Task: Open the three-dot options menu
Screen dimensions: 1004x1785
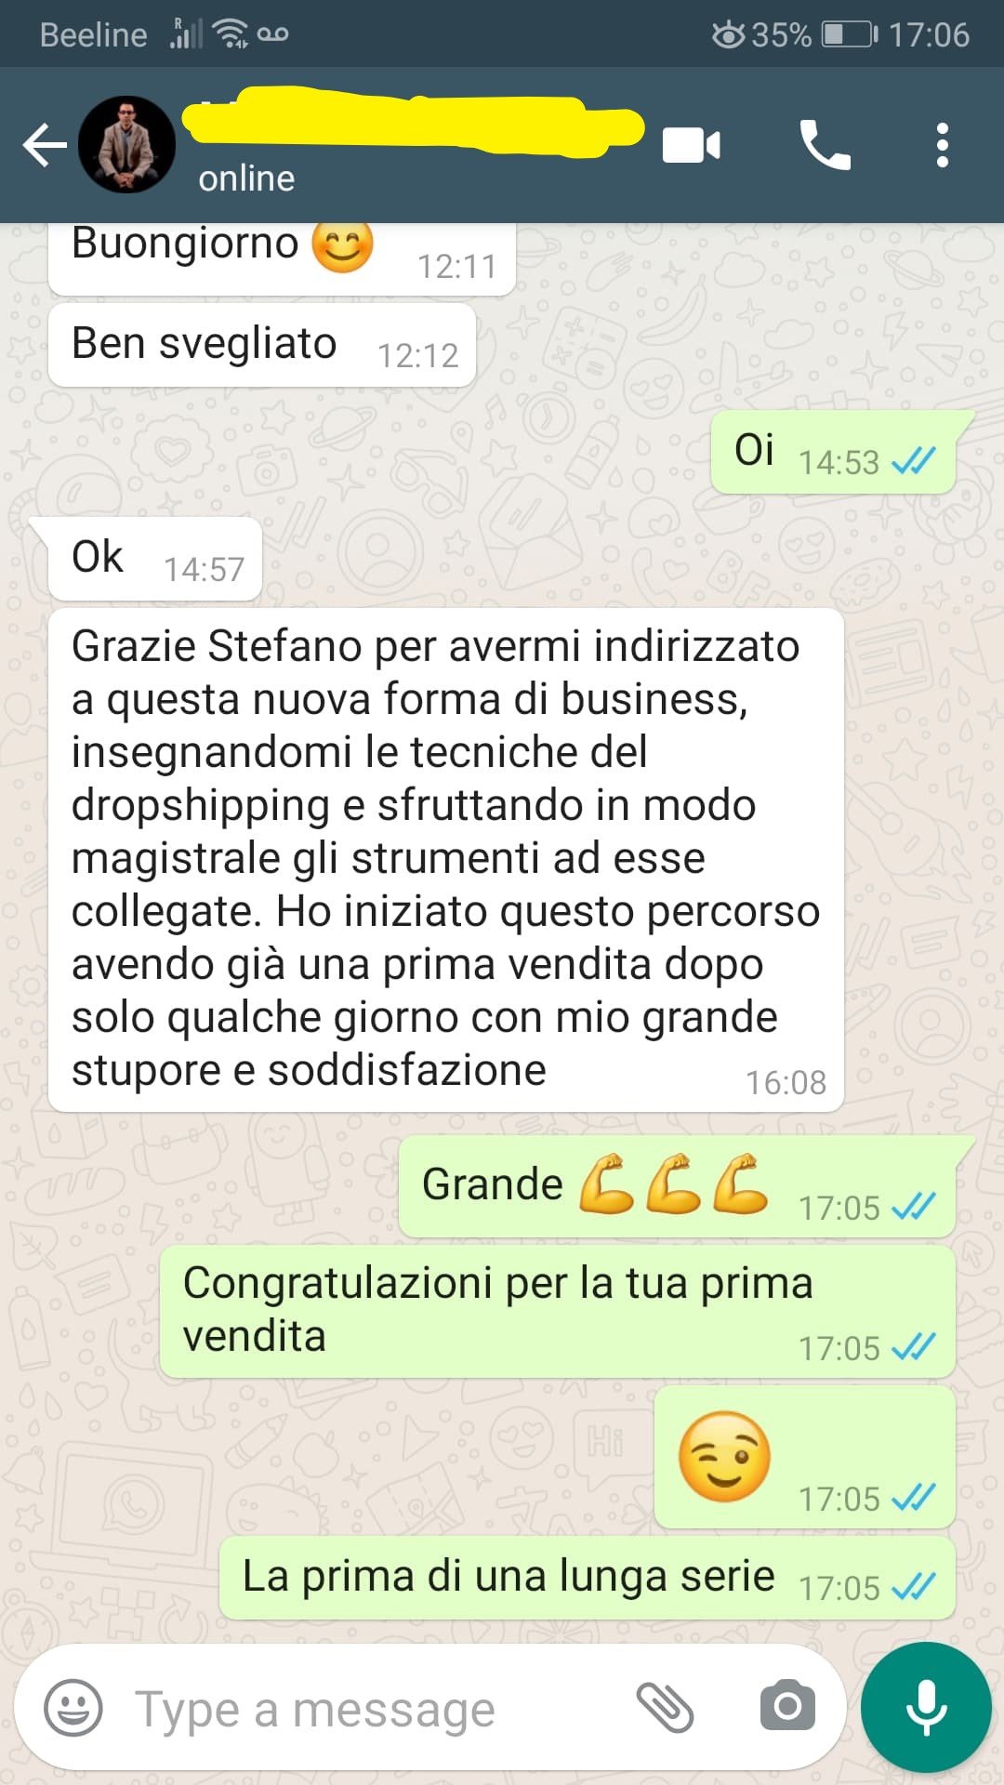Action: pyautogui.click(x=943, y=145)
